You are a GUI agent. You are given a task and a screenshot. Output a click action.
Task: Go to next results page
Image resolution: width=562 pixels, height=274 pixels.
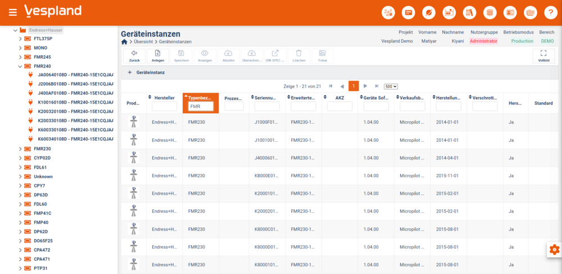click(365, 86)
